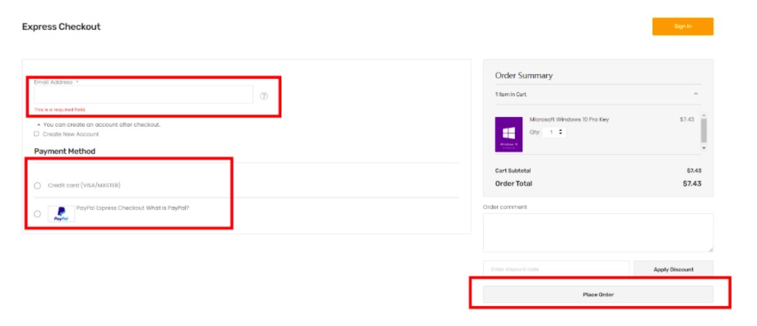This screenshot has height=326, width=757.
Task: Select Credit card (VISA/MASTER) payment option
Action: pos(37,185)
